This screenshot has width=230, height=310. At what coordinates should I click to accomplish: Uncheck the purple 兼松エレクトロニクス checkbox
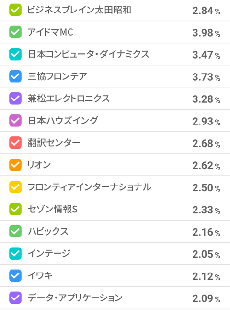click(x=15, y=99)
